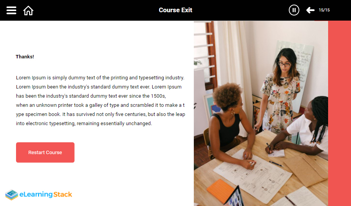Click the red vertical panel on the right
The width and height of the screenshot is (351, 206).
(x=339, y=114)
